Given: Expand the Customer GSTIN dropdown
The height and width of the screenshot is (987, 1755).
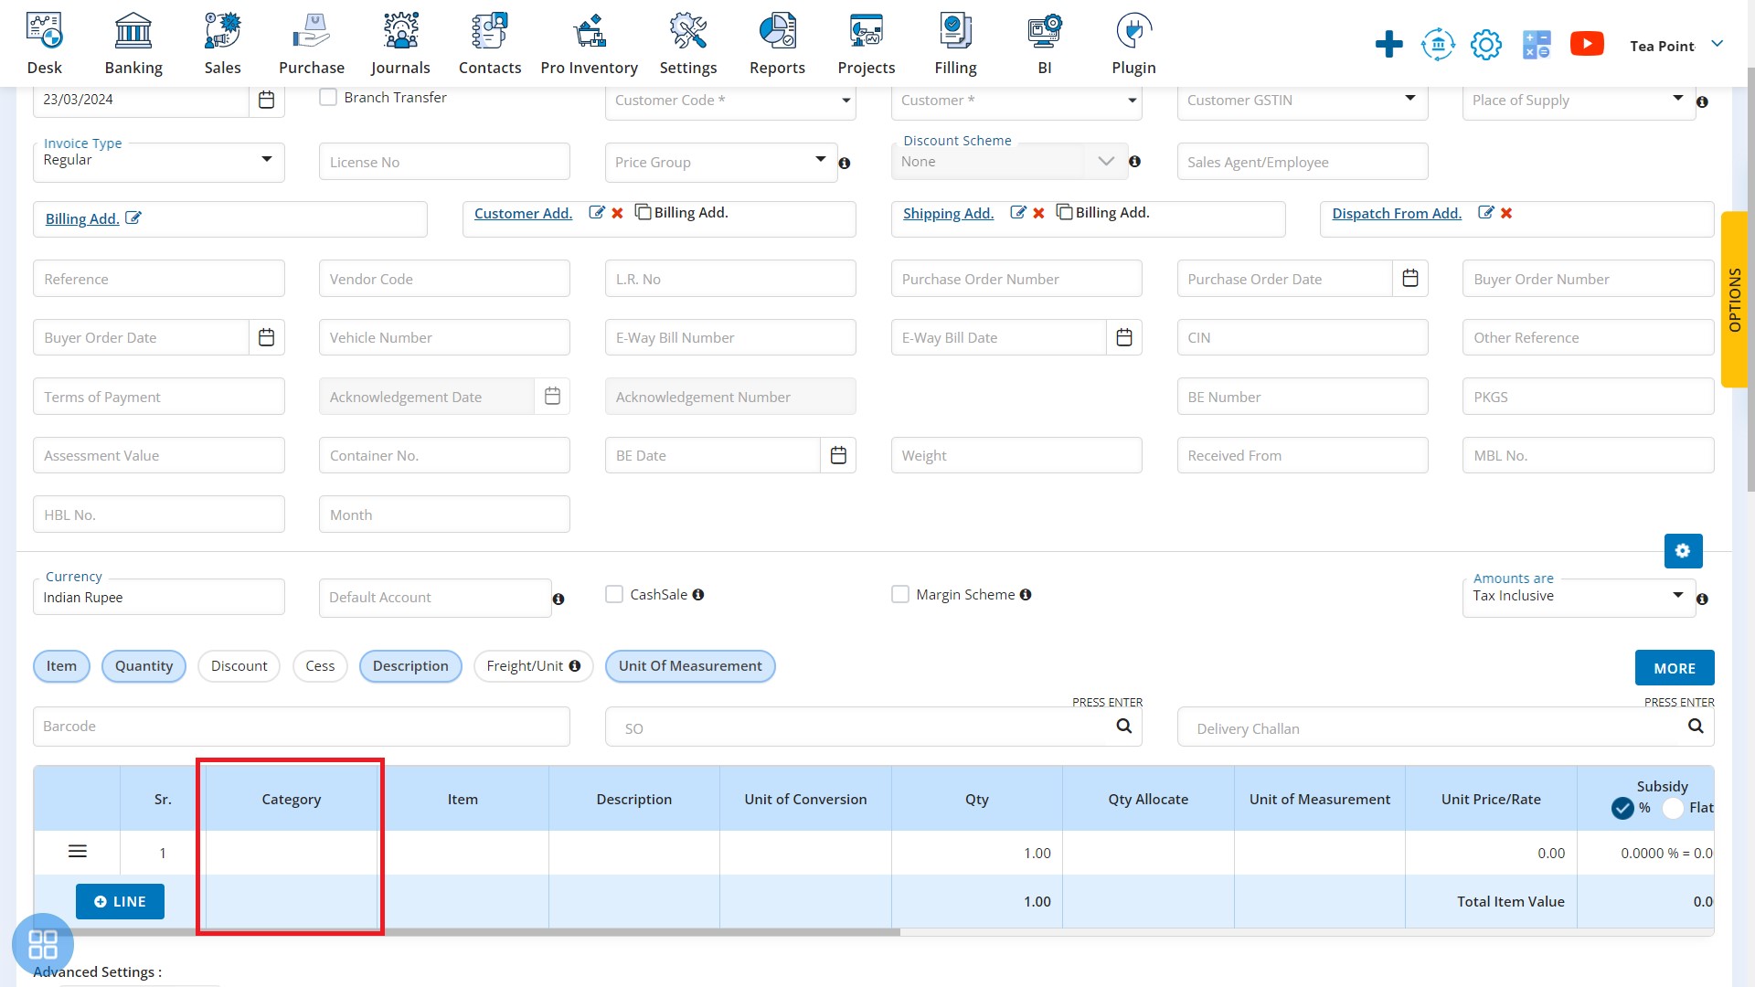Looking at the screenshot, I should (1410, 98).
